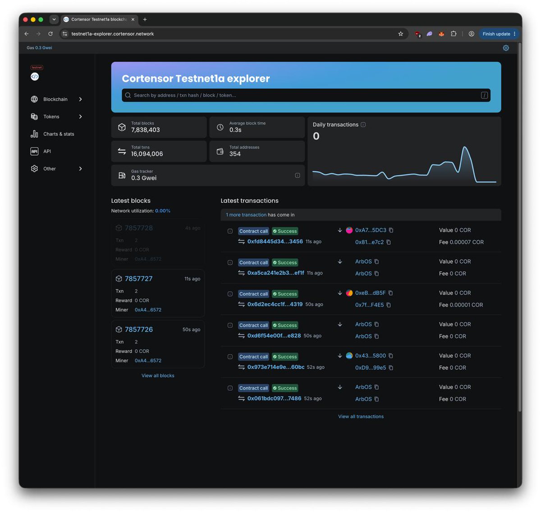Expand details of transaction 0x061bdc097...7486
The width and height of the screenshot is (541, 513).
230,388
